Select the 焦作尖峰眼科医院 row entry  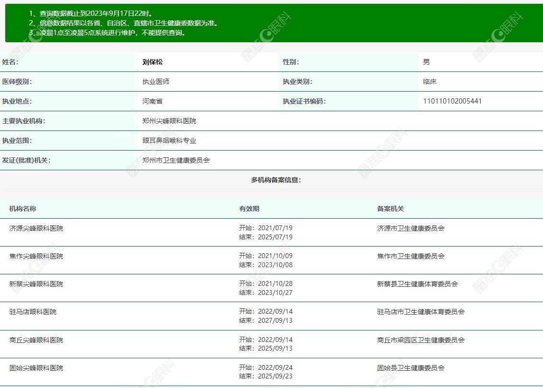tap(36, 256)
